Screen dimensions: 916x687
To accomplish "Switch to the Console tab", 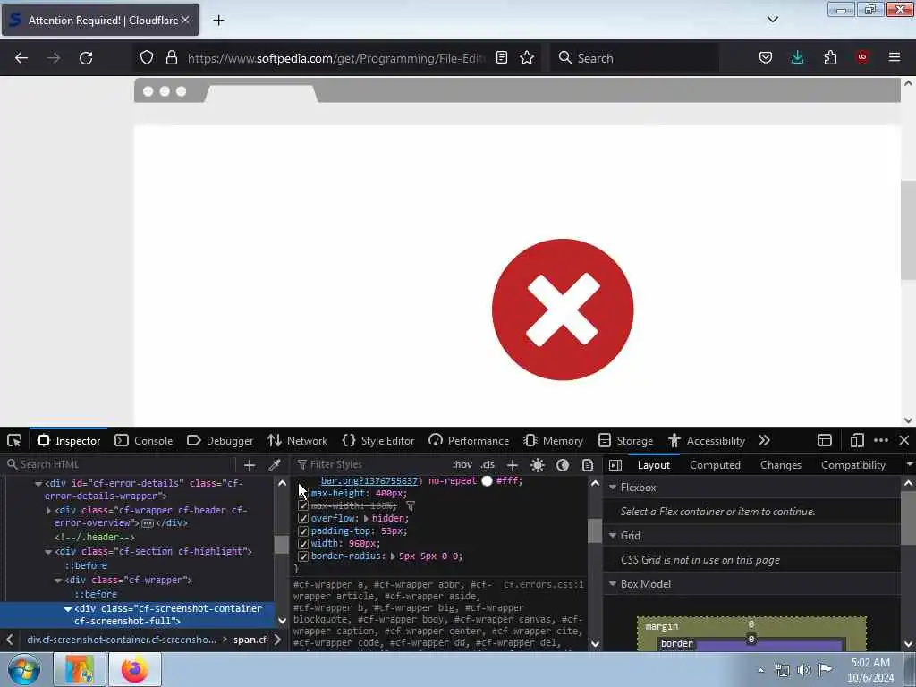I will pyautogui.click(x=144, y=440).
